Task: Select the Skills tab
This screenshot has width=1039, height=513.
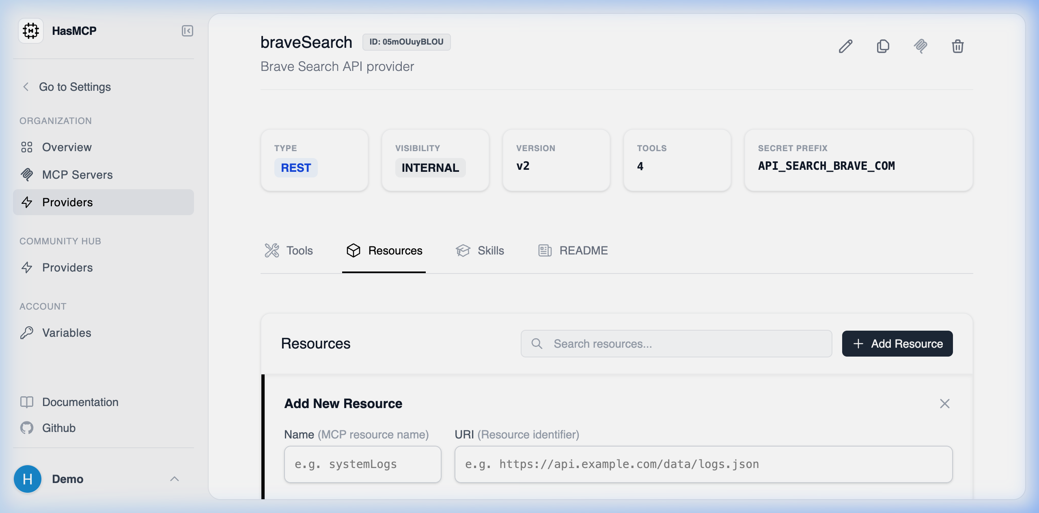Action: tap(480, 250)
